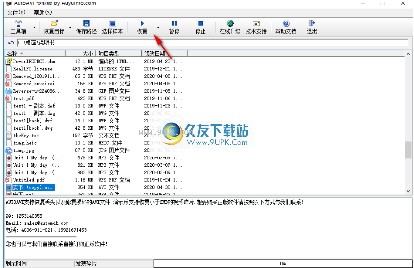
Task: Click the file list scrollbar thumb
Action: point(408,150)
